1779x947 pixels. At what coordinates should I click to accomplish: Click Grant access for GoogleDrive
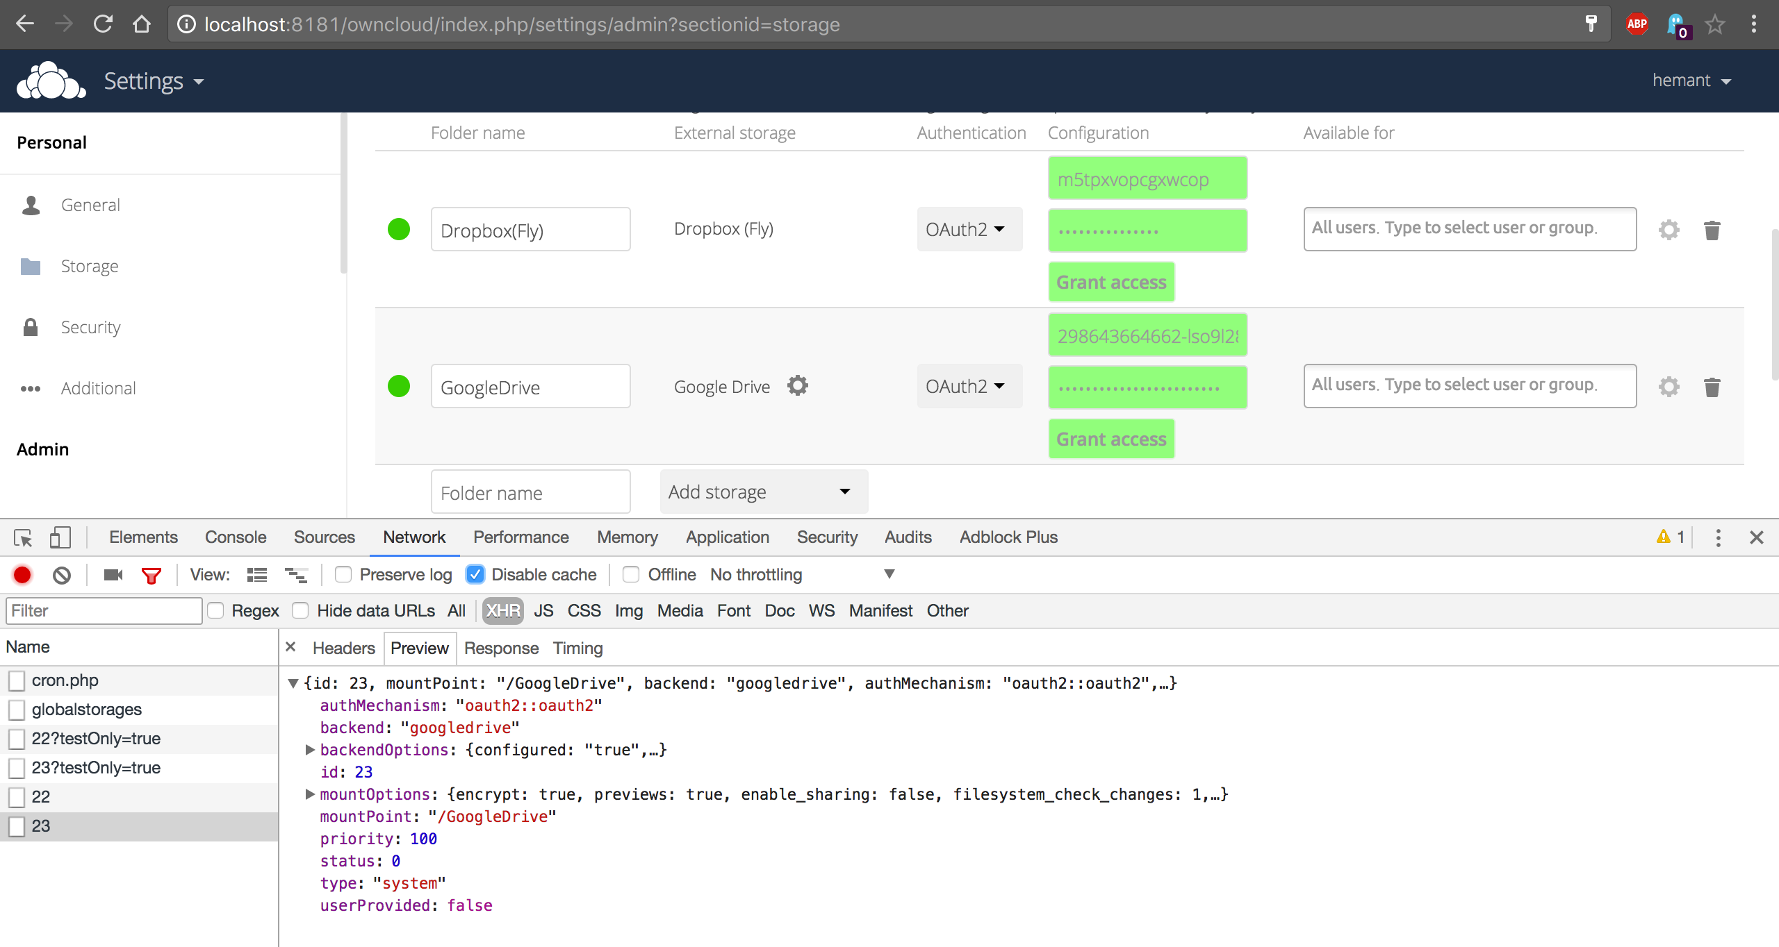(1110, 439)
